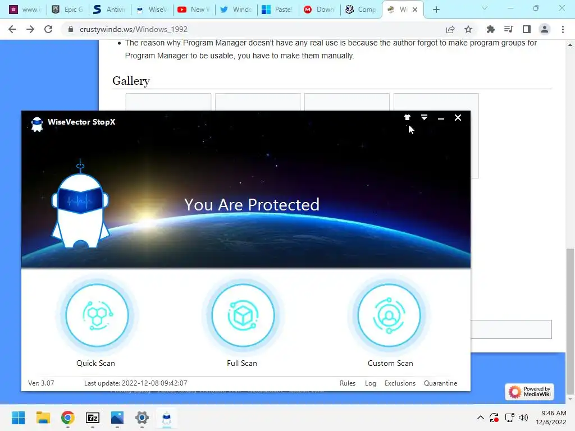Click the Chrome address bar URL
This screenshot has width=575, height=431.
click(x=134, y=29)
